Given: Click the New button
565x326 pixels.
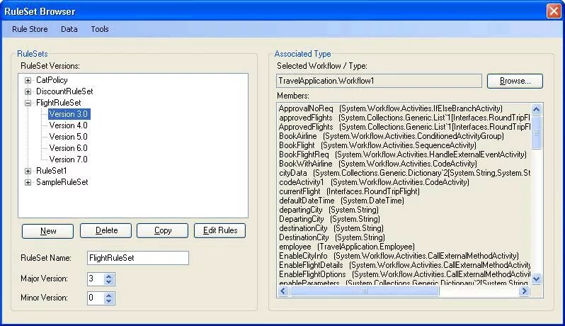Looking at the screenshot, I should (x=47, y=231).
